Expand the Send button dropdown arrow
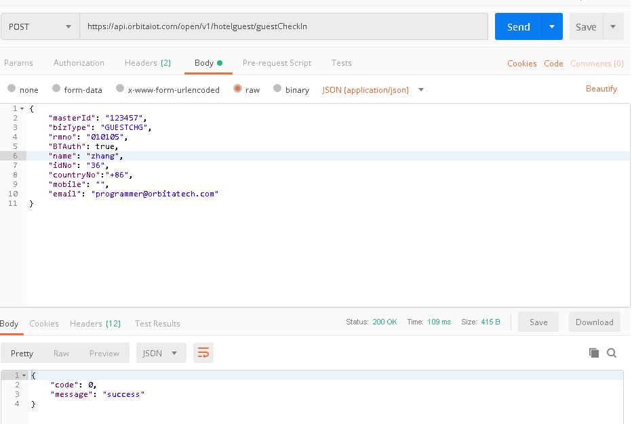 coord(552,27)
